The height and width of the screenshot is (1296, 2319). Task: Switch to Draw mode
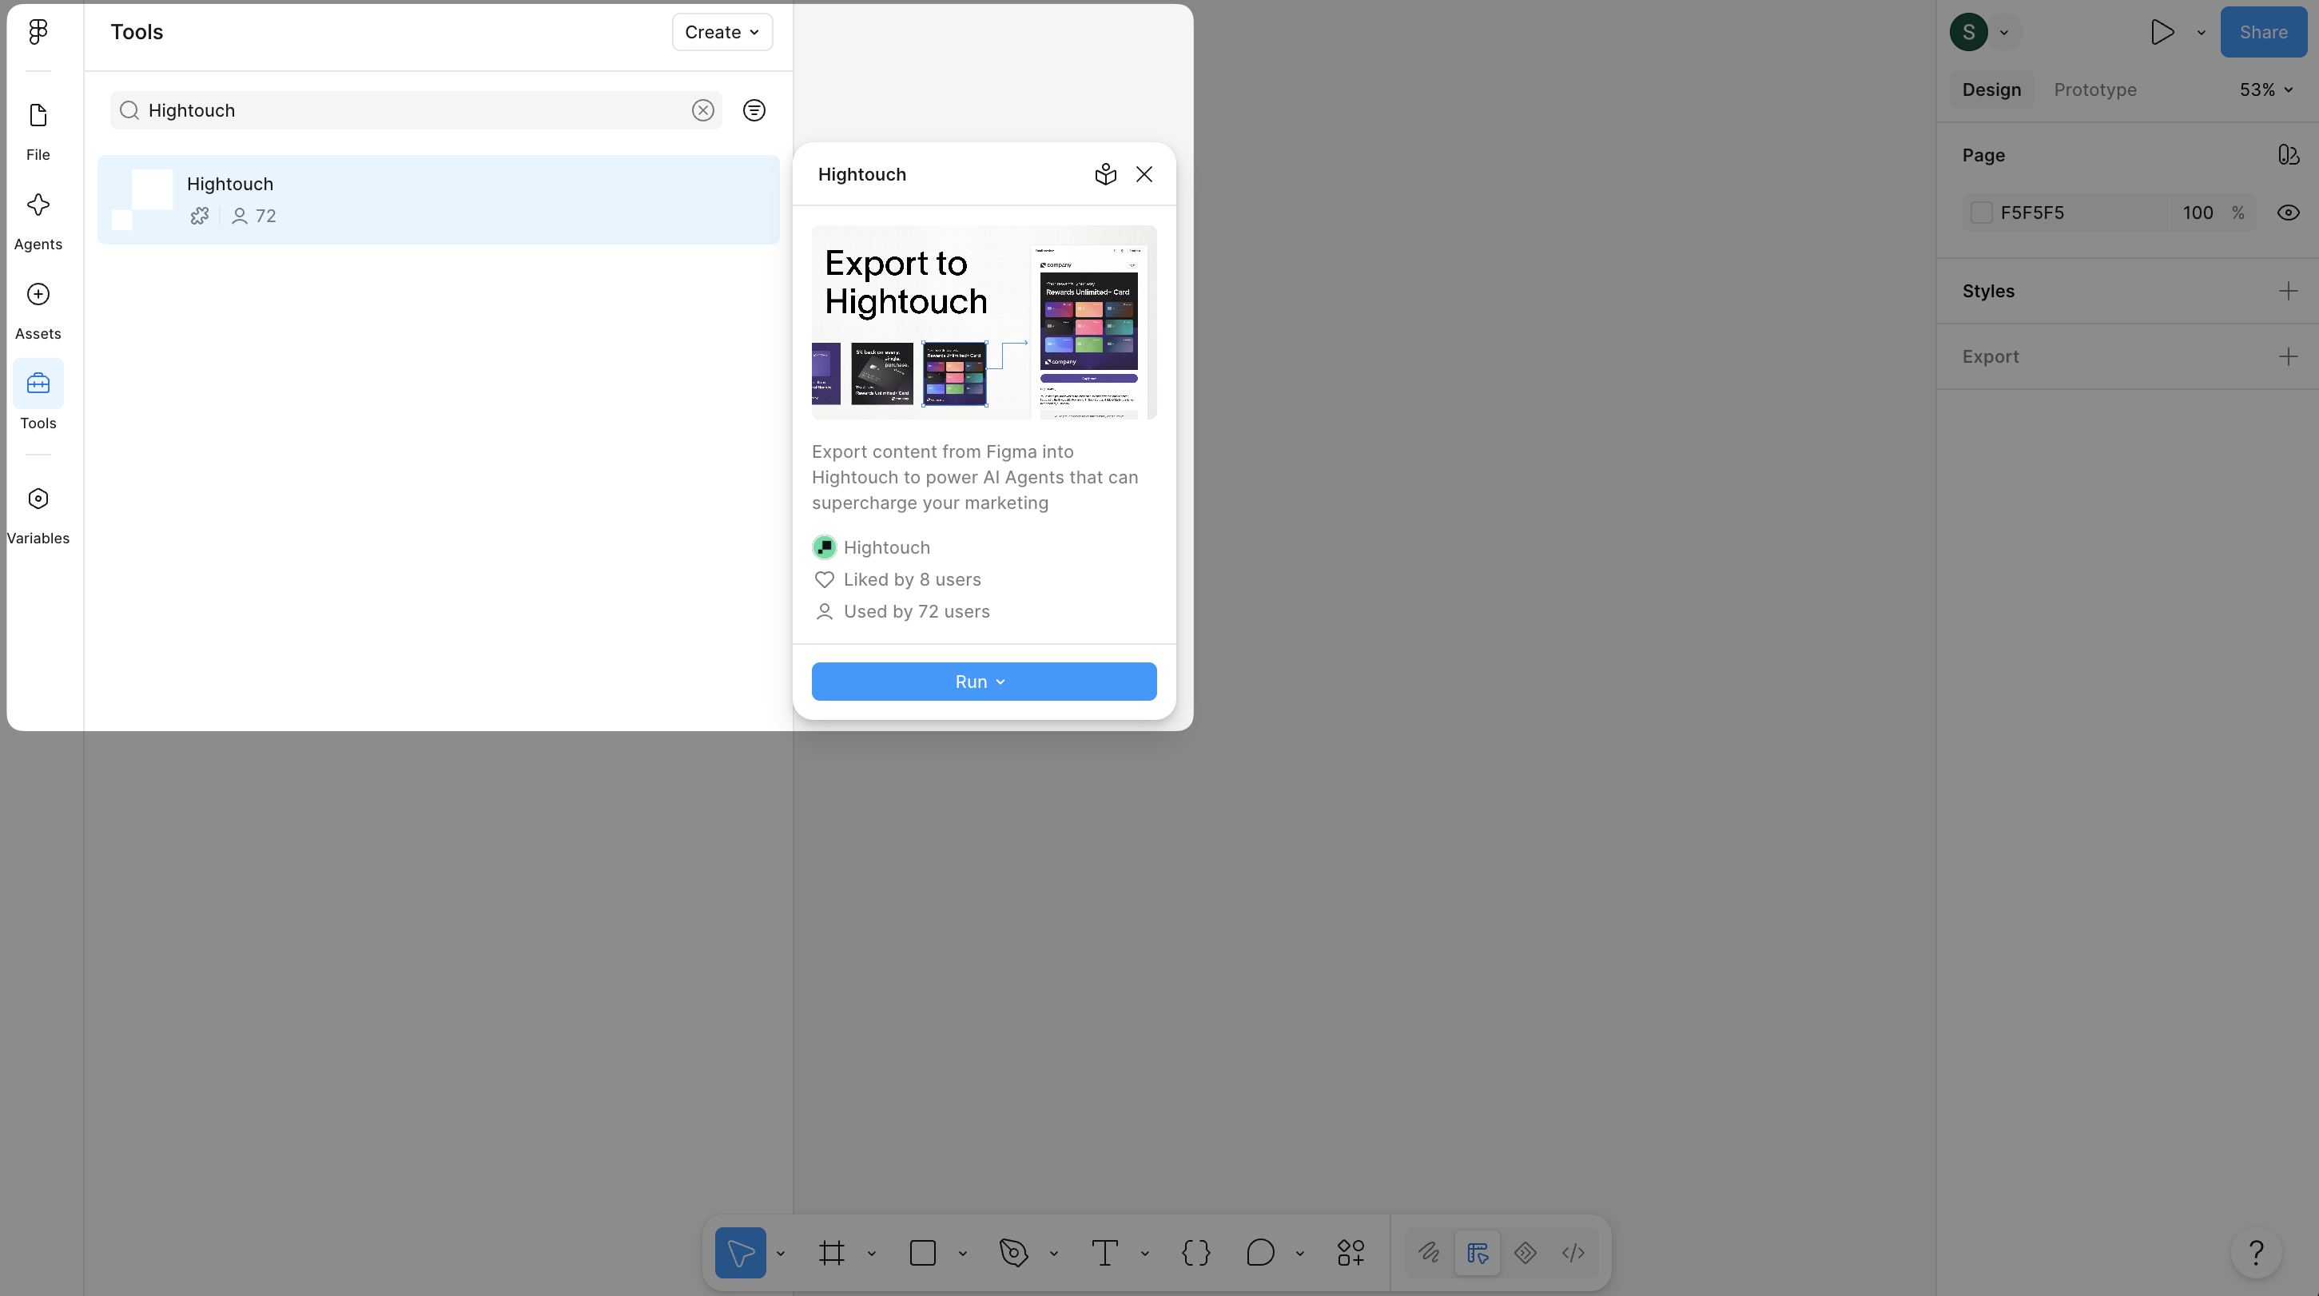tap(1429, 1252)
